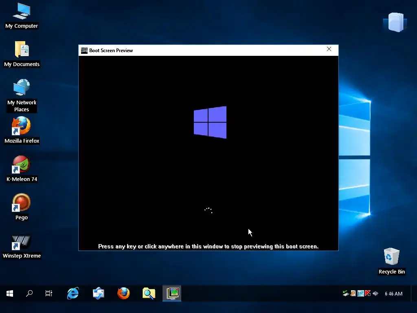417x313 pixels.
Task: Click the Show Desktop strip beside the clock
Action: 414,293
